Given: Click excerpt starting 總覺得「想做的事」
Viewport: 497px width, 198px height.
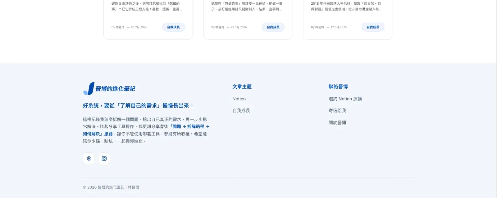Looking at the screenshot, I should pos(247,6).
